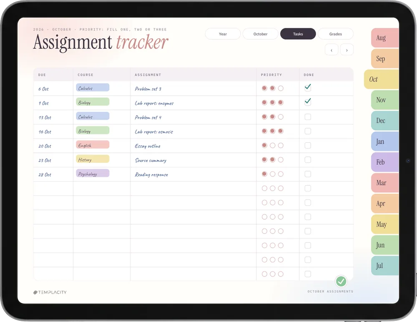Open the Year view tab

coord(223,34)
